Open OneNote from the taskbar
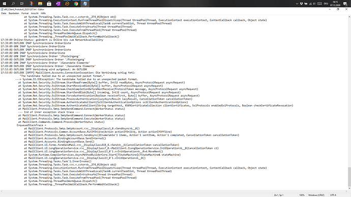351x197 pixels. coord(58,4)
